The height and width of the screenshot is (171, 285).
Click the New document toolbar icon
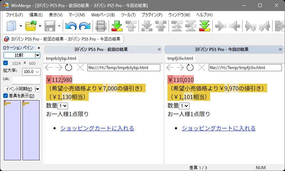point(11,26)
